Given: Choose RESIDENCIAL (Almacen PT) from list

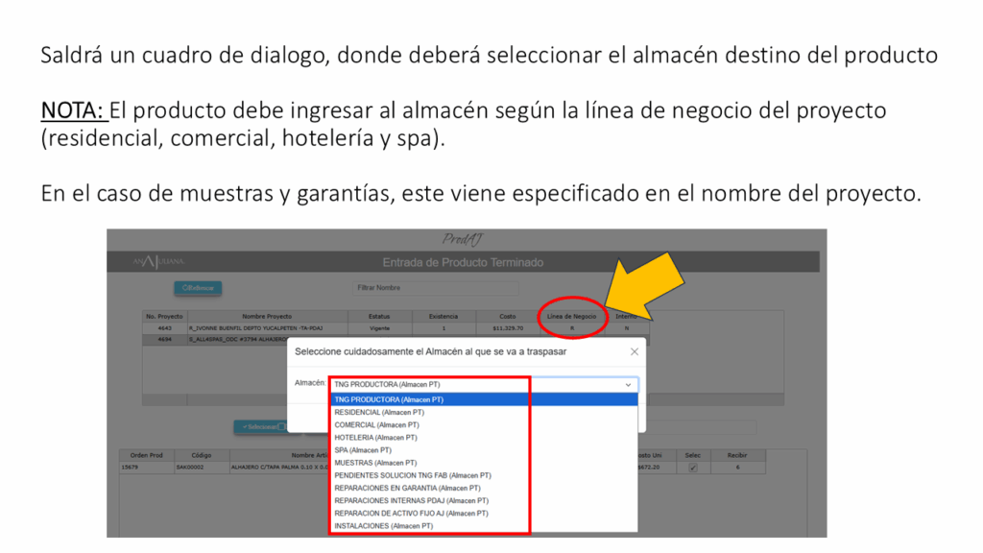Looking at the screenshot, I should click(x=379, y=412).
